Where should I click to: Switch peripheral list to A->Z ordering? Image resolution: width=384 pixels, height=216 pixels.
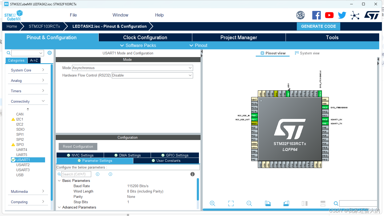[34, 60]
